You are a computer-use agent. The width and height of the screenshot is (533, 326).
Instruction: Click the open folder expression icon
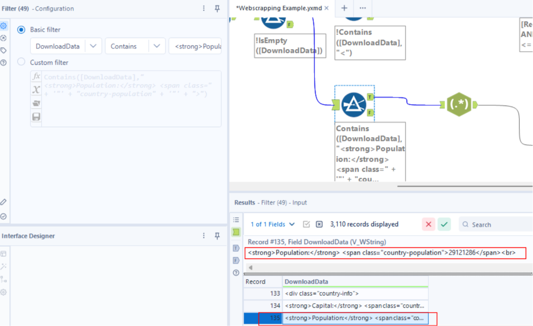(36, 103)
